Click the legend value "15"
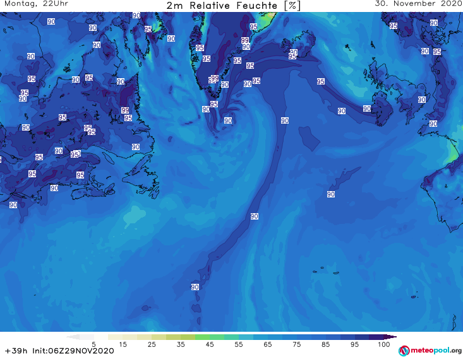Screen dimensions: 463x357 pos(123,344)
